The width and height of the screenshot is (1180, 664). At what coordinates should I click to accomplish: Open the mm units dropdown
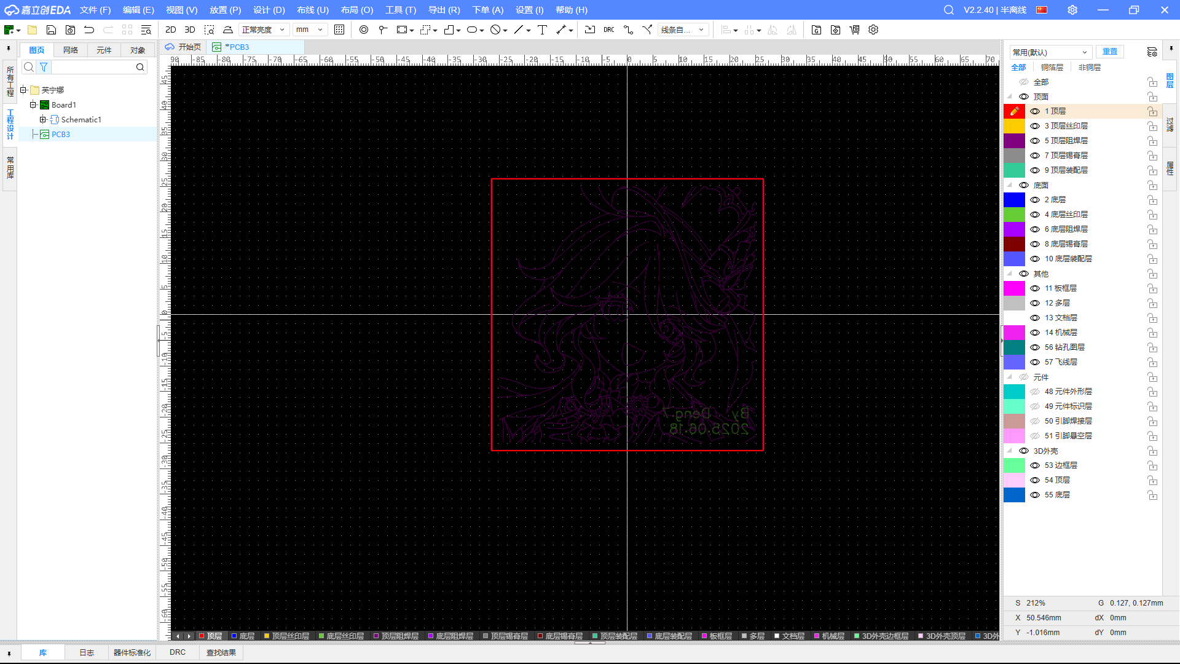309,30
